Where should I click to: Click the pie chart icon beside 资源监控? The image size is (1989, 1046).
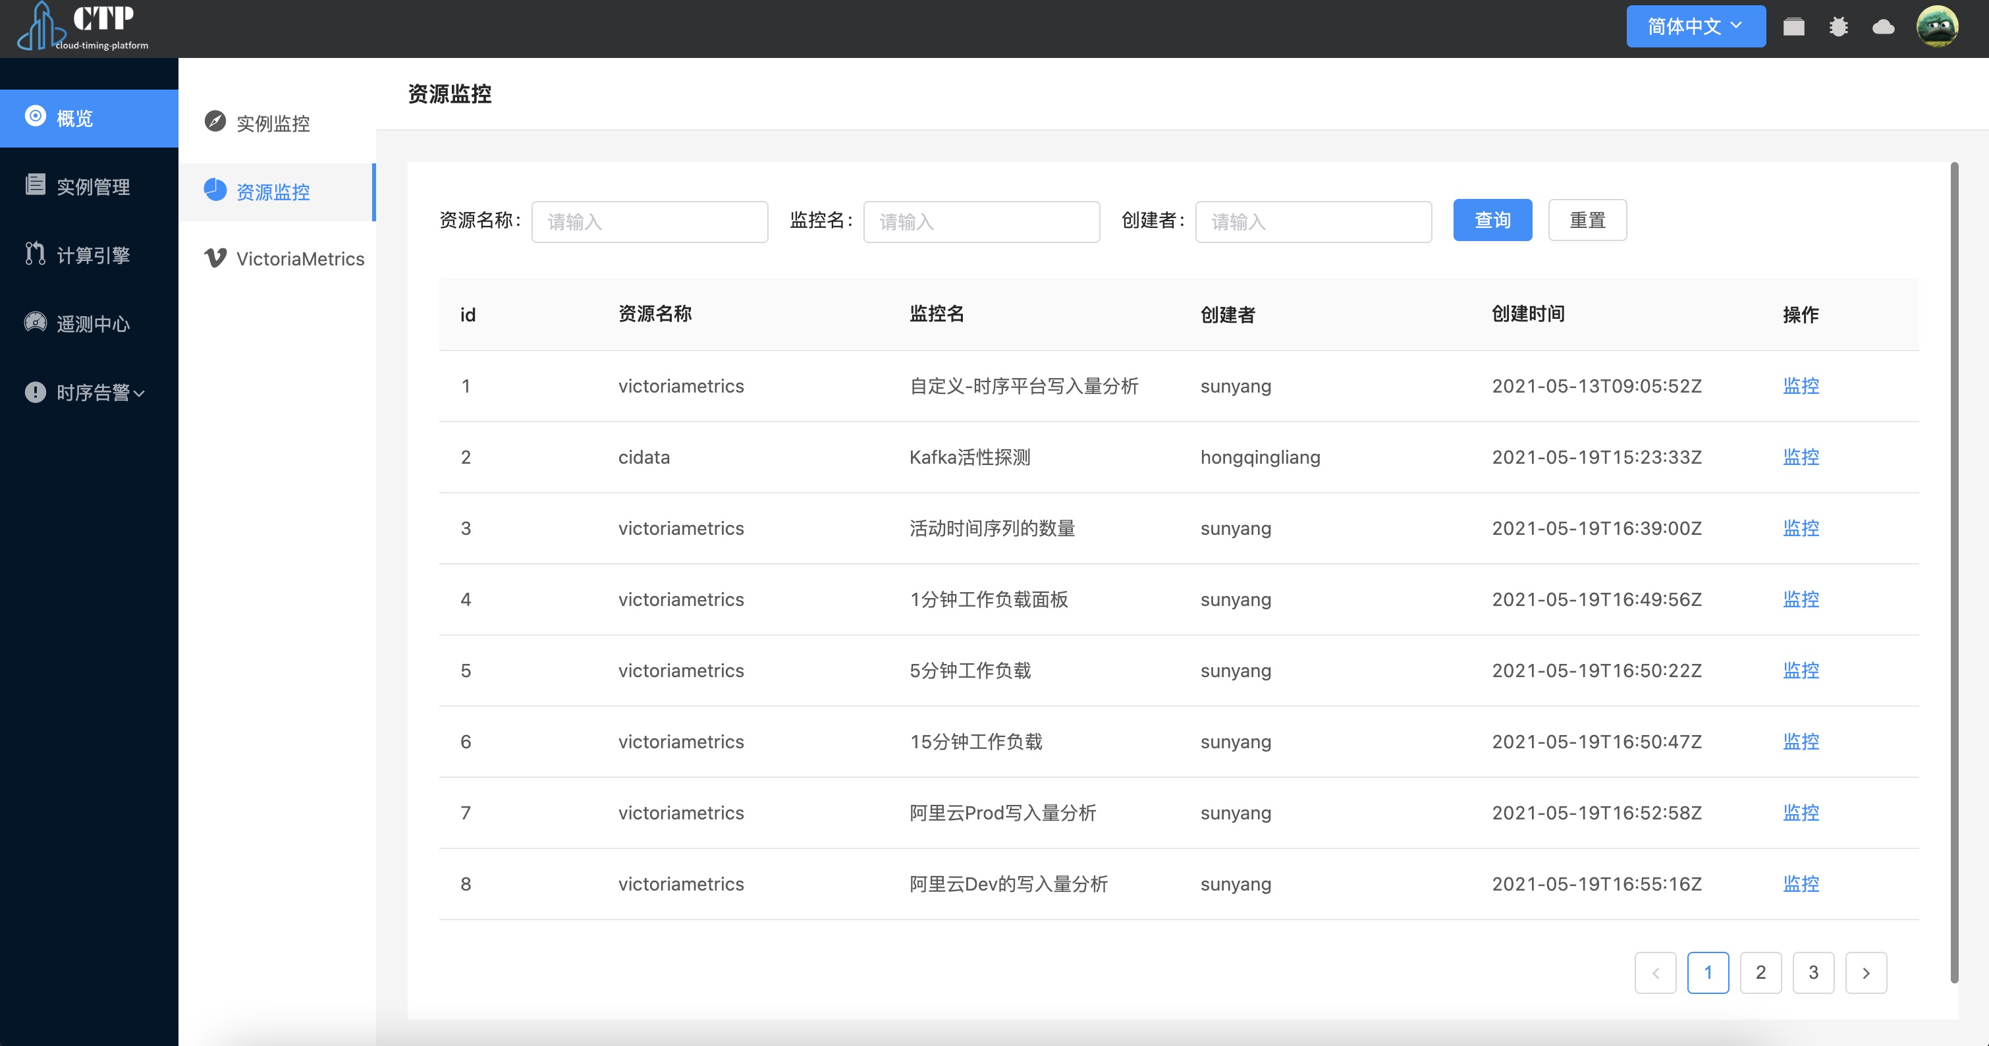215,190
